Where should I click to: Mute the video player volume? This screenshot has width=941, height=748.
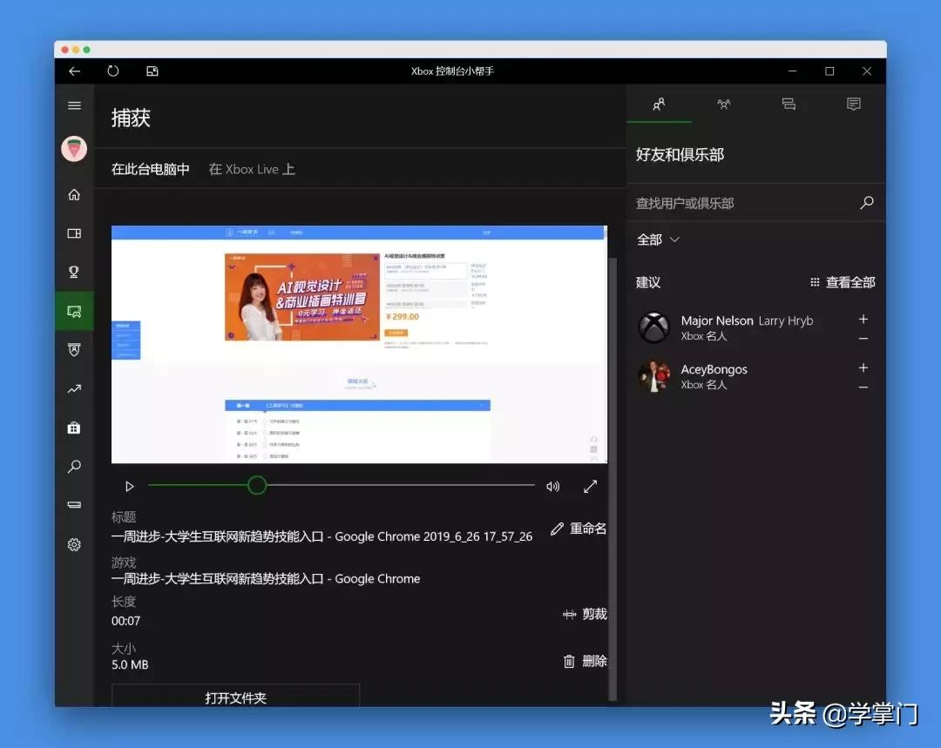click(x=552, y=486)
